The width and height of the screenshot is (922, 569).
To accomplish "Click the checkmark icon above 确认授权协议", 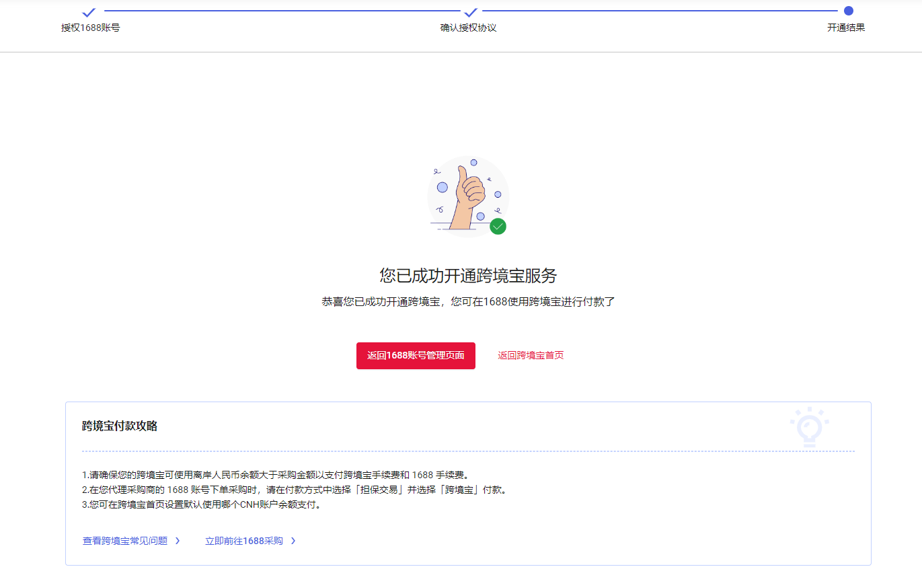I will 471,12.
